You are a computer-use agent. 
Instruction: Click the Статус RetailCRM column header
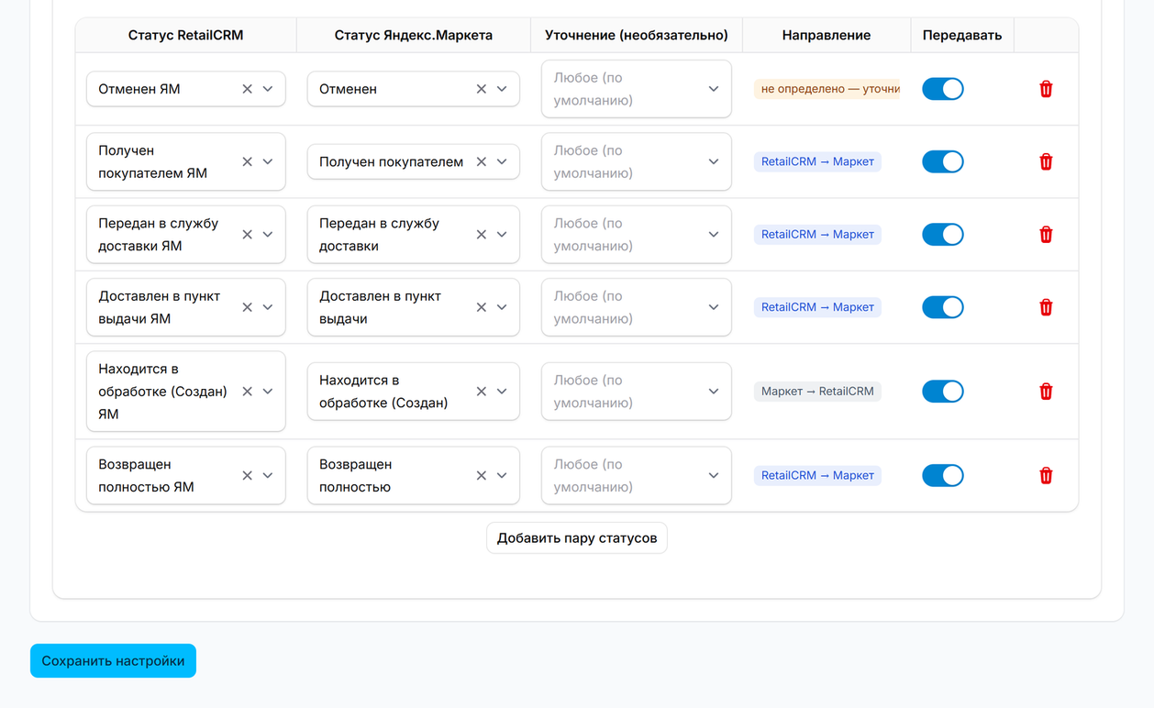pyautogui.click(x=186, y=36)
